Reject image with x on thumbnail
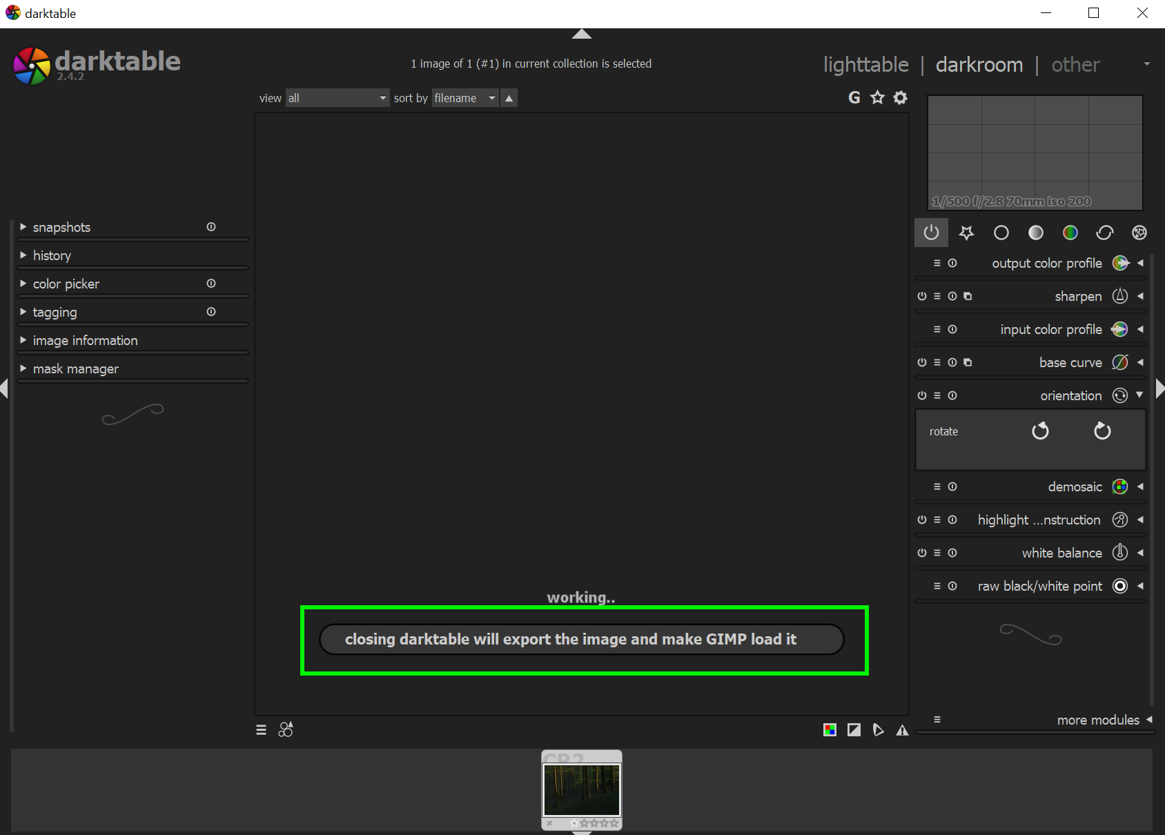This screenshot has height=835, width=1165. click(x=549, y=823)
